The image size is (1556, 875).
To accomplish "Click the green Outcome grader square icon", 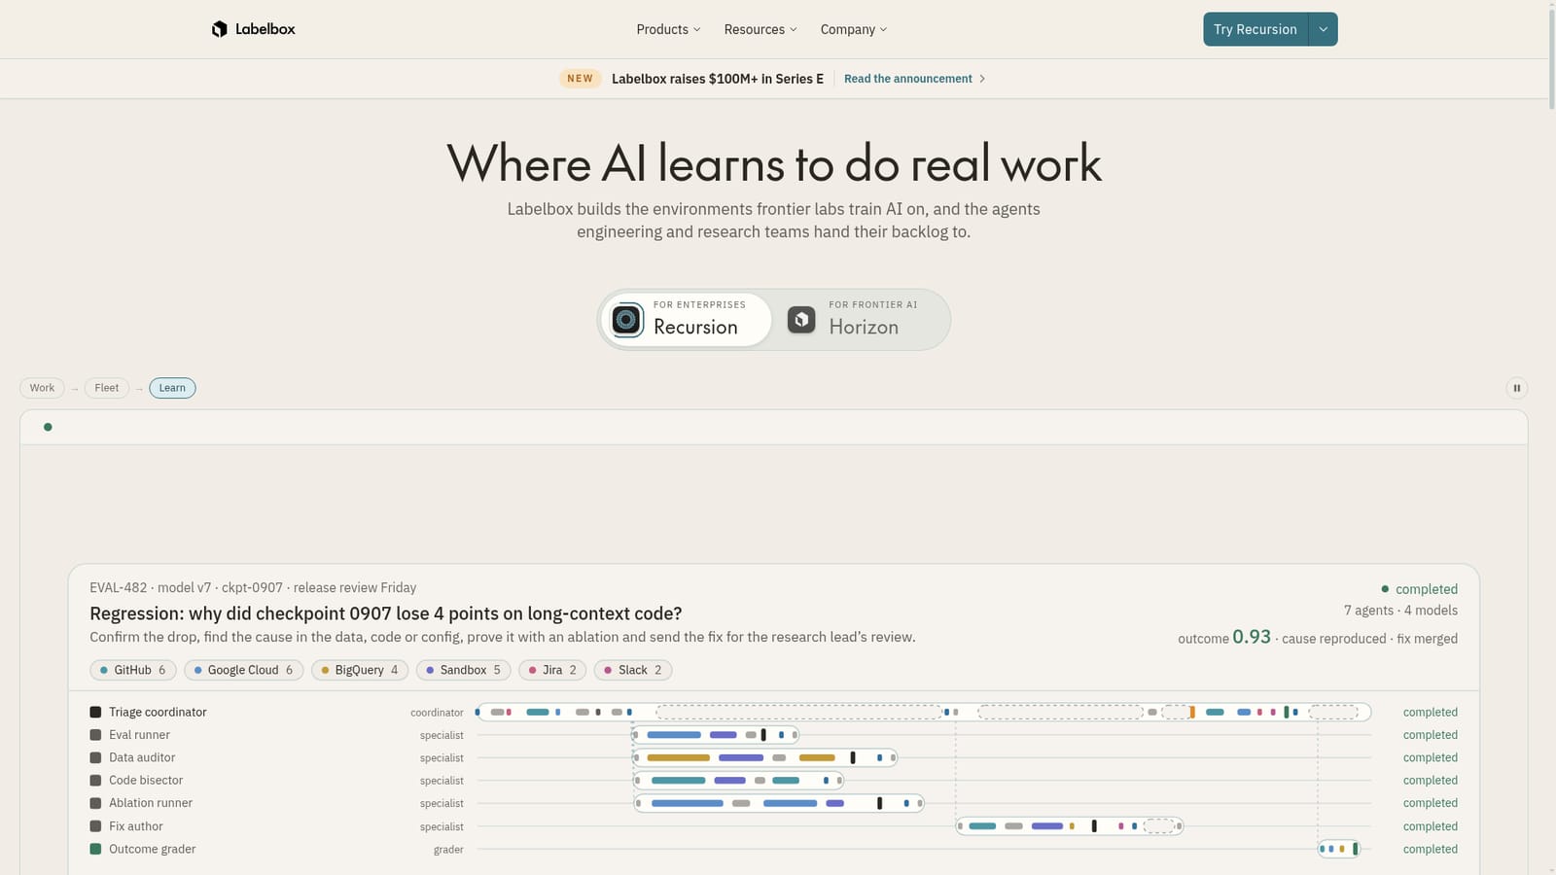I will [95, 849].
